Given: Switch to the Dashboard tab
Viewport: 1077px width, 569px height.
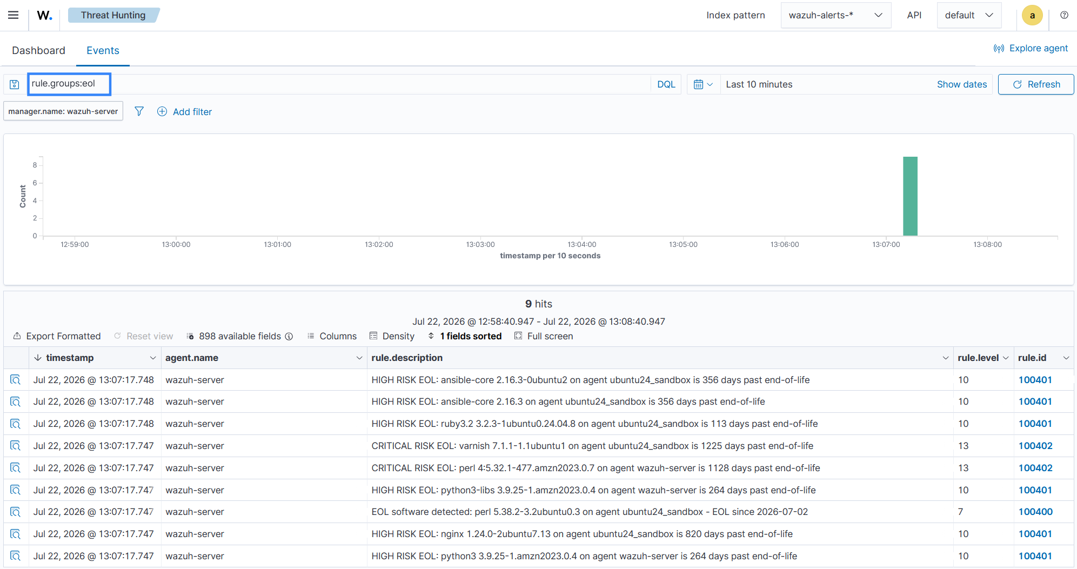Looking at the screenshot, I should [38, 50].
